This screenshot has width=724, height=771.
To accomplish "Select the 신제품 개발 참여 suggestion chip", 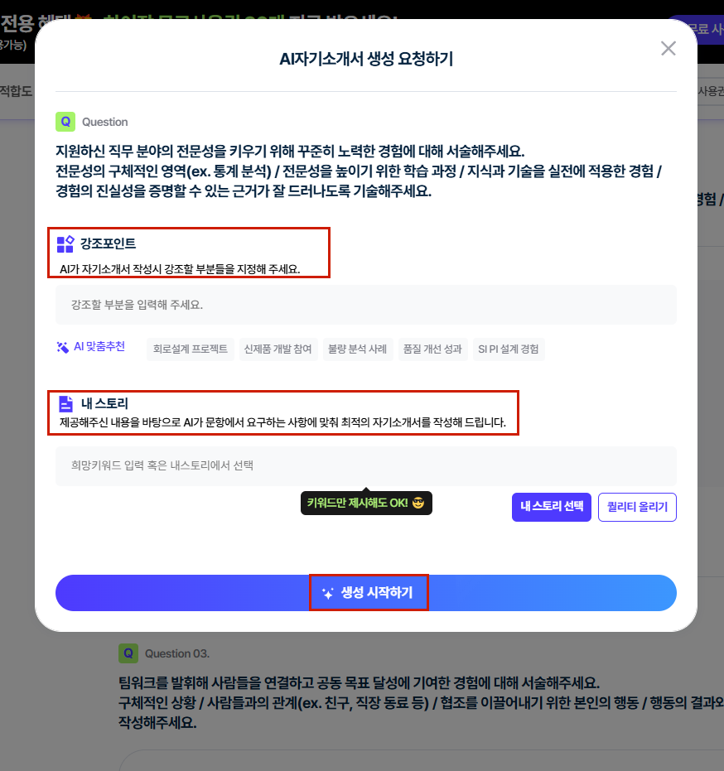I will 278,349.
